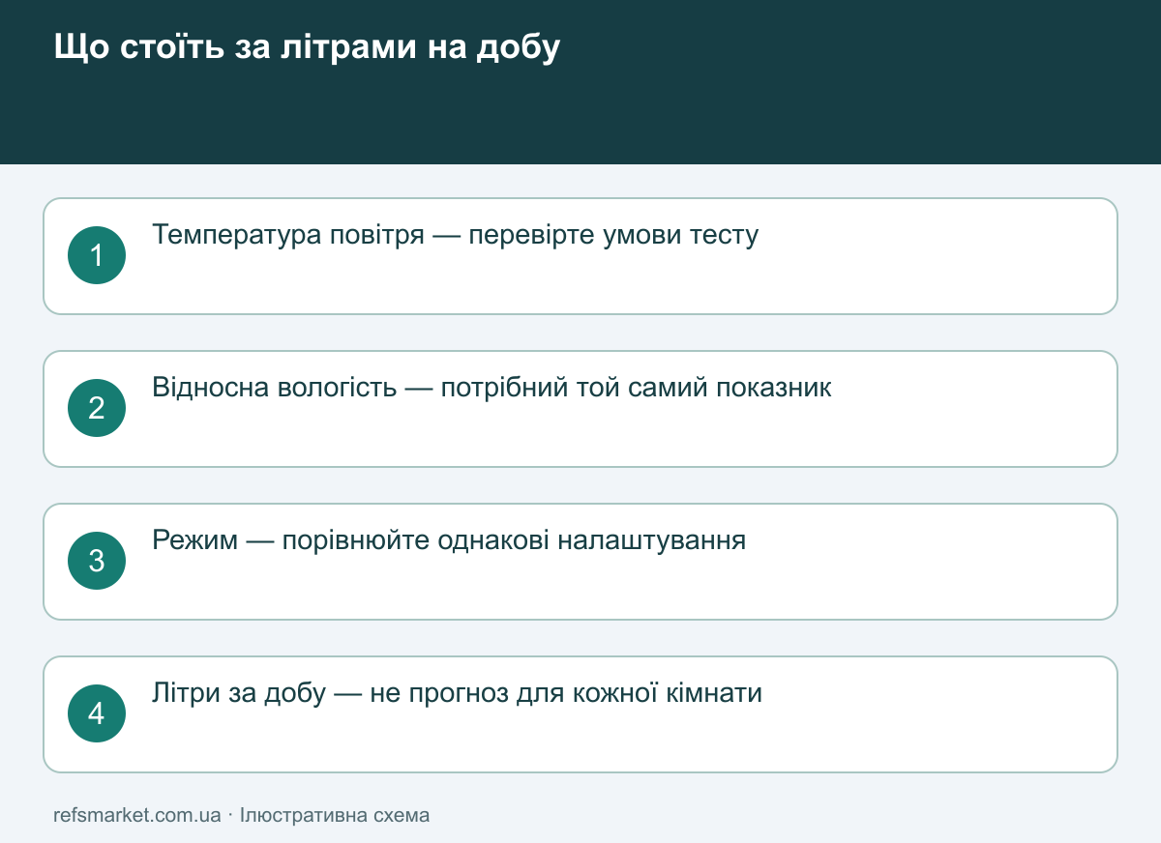Click the number 2 circle badge
This screenshot has width=1161, height=843.
[x=97, y=408]
